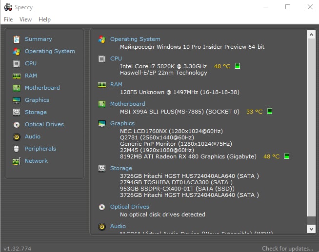Open the View menu
The height and width of the screenshot is (252, 319).
[x=25, y=19]
